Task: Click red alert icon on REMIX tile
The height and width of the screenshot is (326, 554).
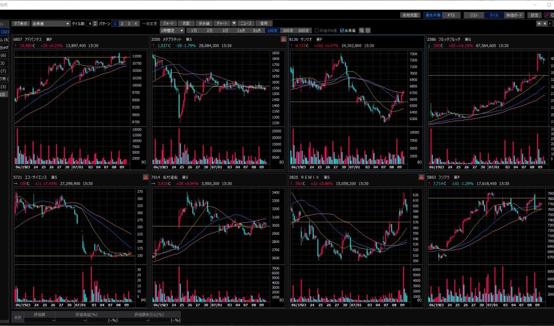Action: click(x=422, y=177)
